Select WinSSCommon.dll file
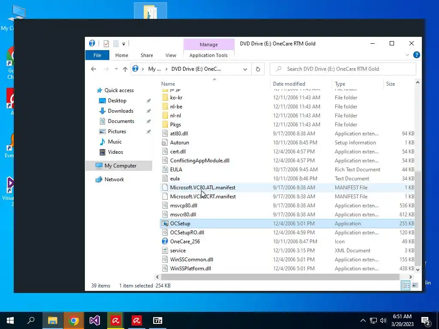 [192, 259]
